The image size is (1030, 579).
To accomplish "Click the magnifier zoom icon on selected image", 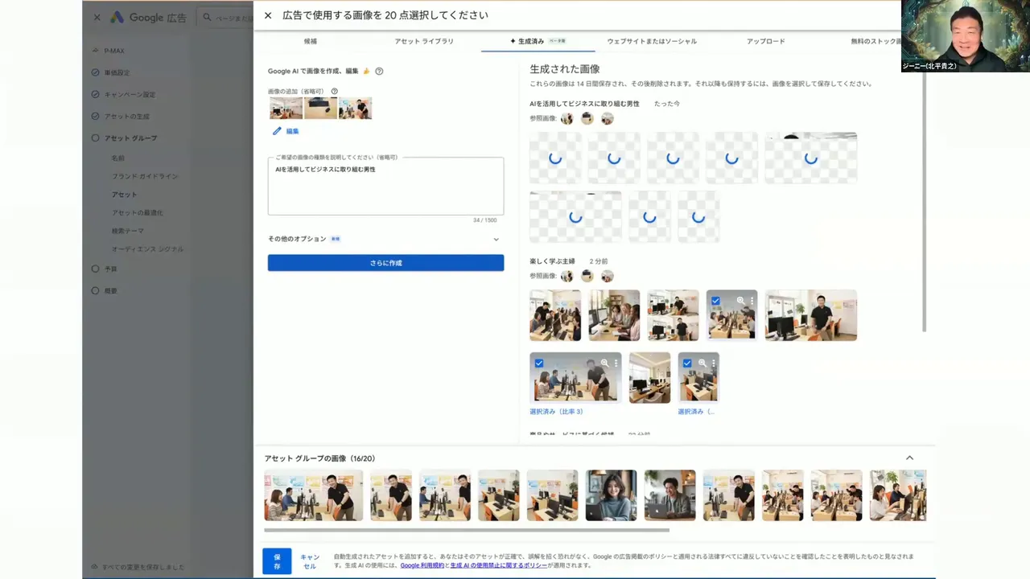I will tap(740, 300).
